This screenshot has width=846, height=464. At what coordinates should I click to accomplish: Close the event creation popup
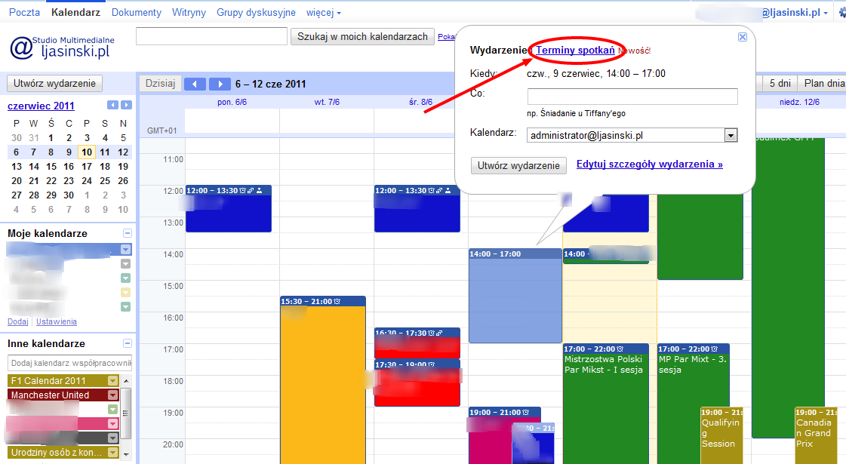coord(743,37)
